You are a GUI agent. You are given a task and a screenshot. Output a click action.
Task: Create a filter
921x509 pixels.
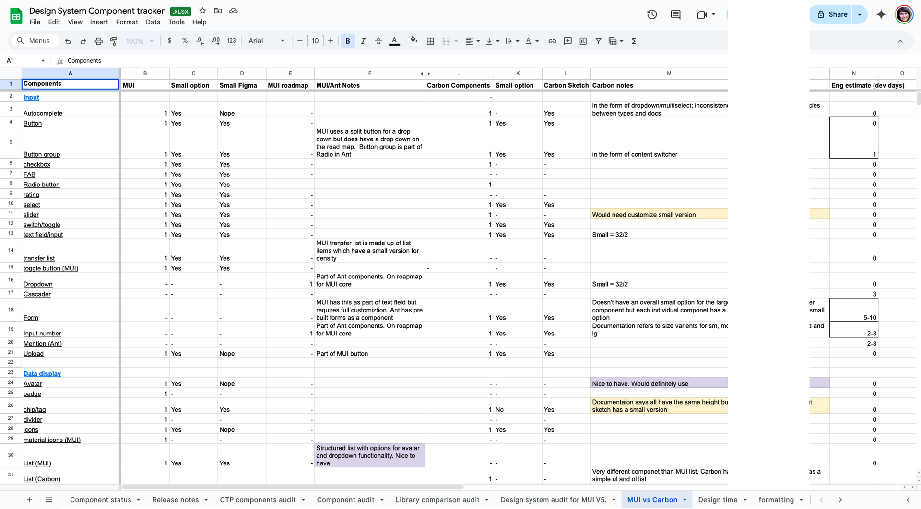[x=598, y=41]
